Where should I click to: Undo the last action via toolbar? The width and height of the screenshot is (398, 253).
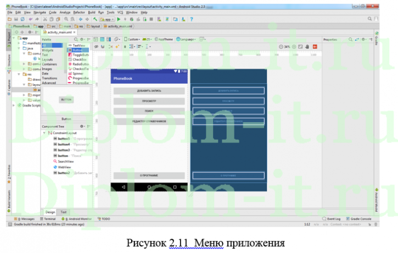[x=31, y=19]
